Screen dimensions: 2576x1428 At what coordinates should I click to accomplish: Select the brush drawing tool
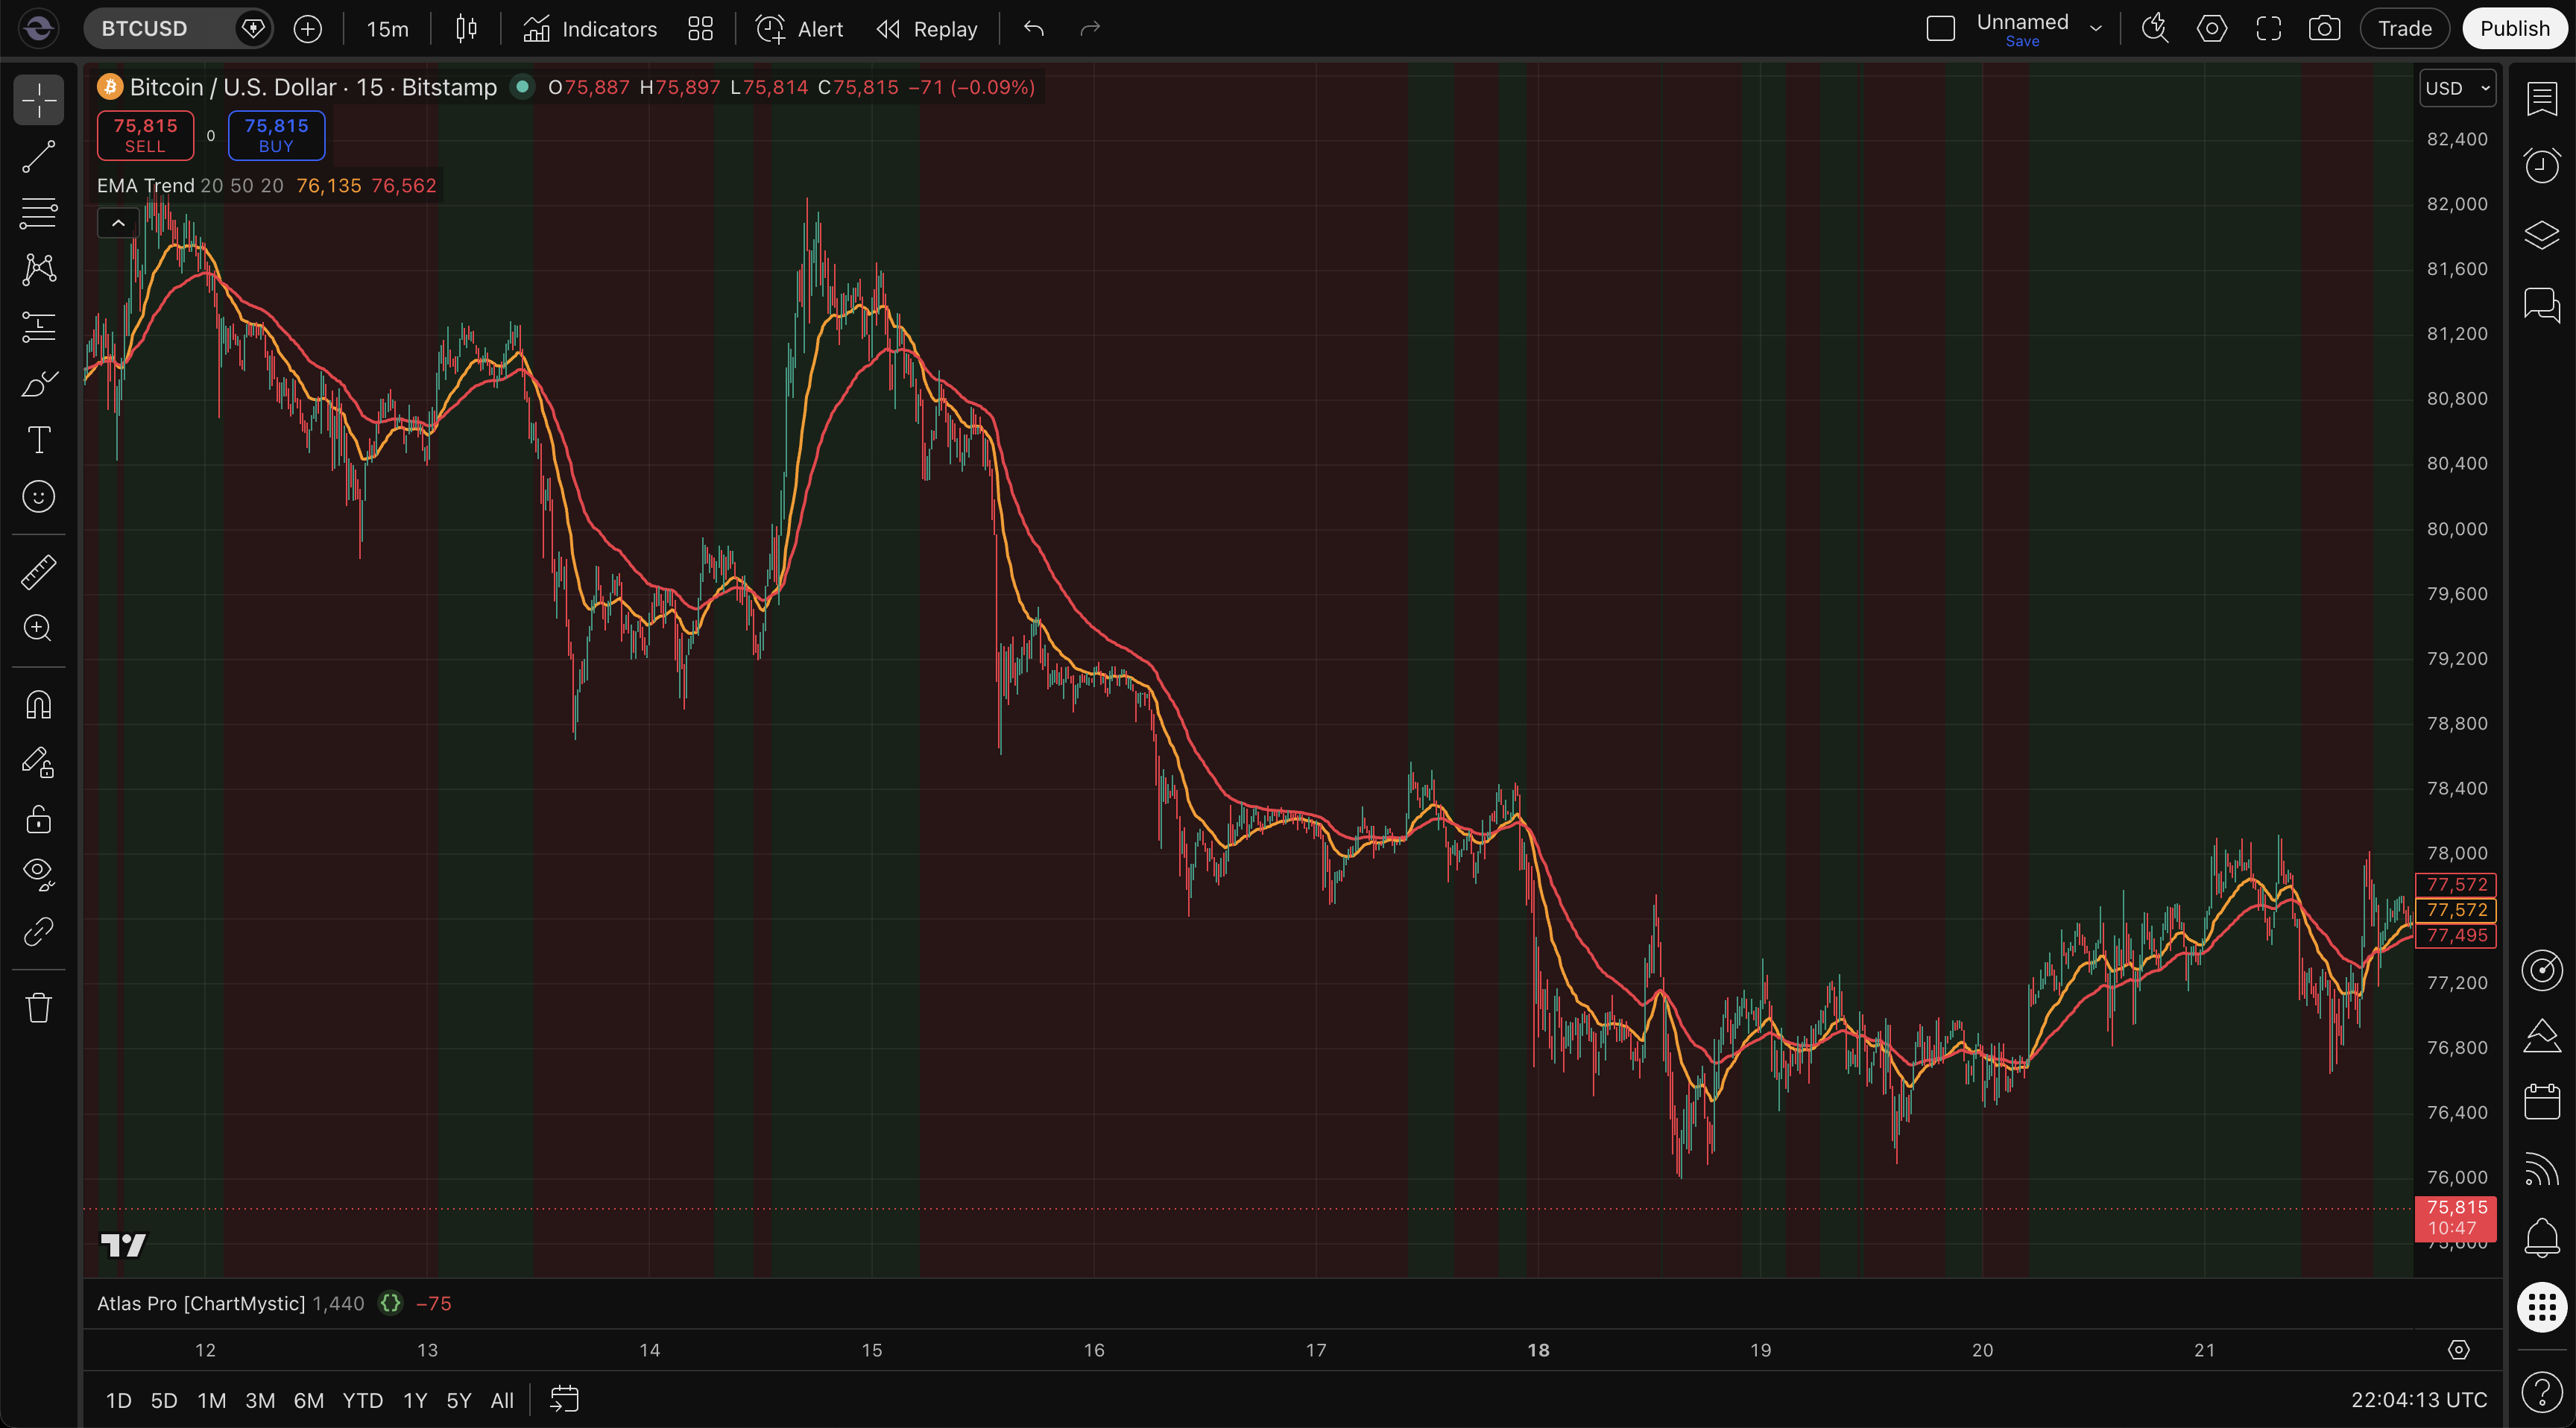coord(38,383)
